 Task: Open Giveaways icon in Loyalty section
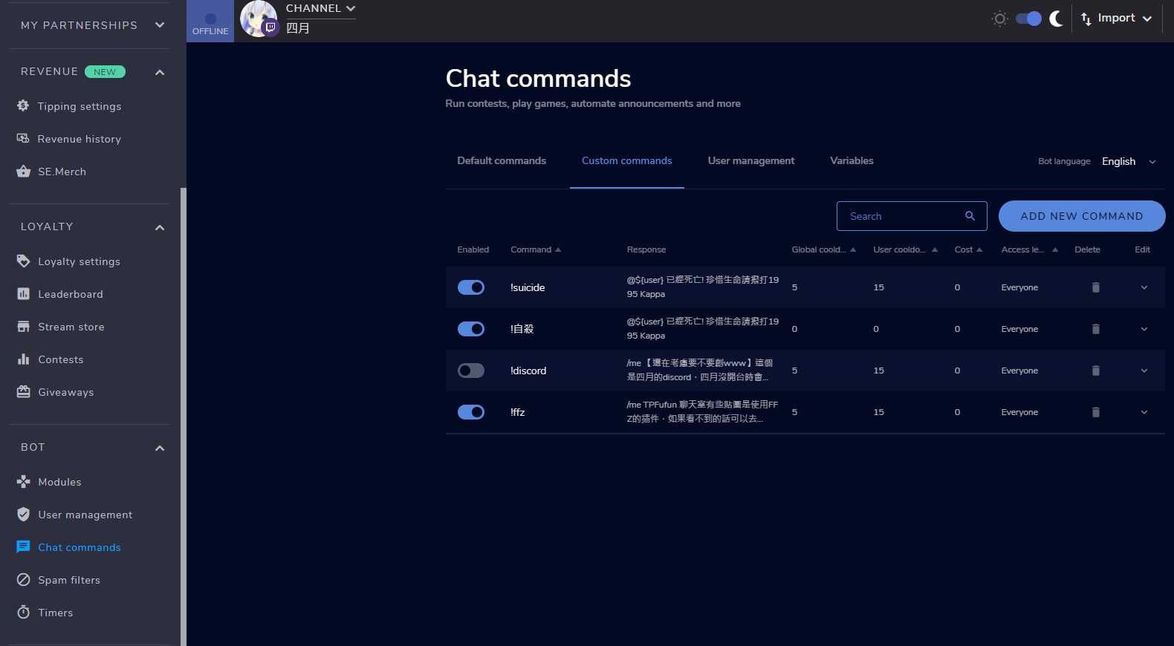point(23,392)
